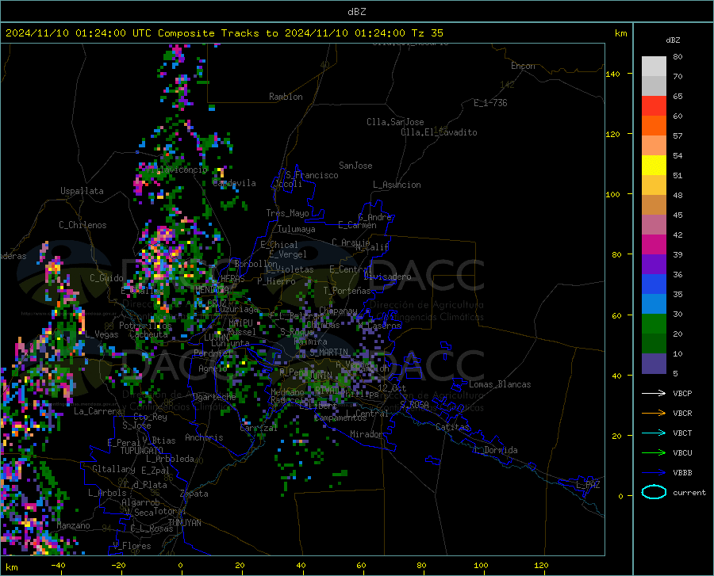Viewport: 714px width, 576px height.
Task: Click the white VBCP arrow icon
Action: coord(654,393)
